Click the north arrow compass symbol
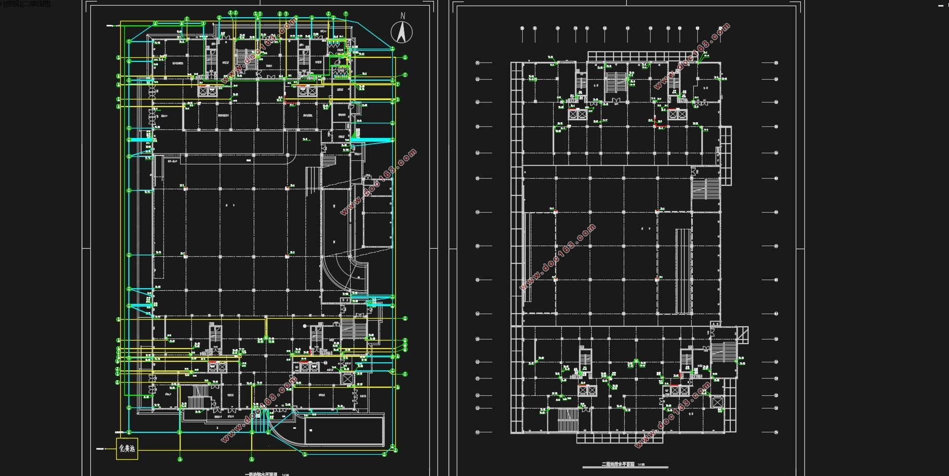 402,29
